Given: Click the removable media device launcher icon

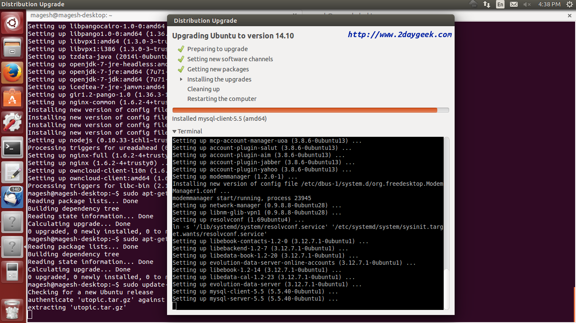Looking at the screenshot, I should click(12, 272).
